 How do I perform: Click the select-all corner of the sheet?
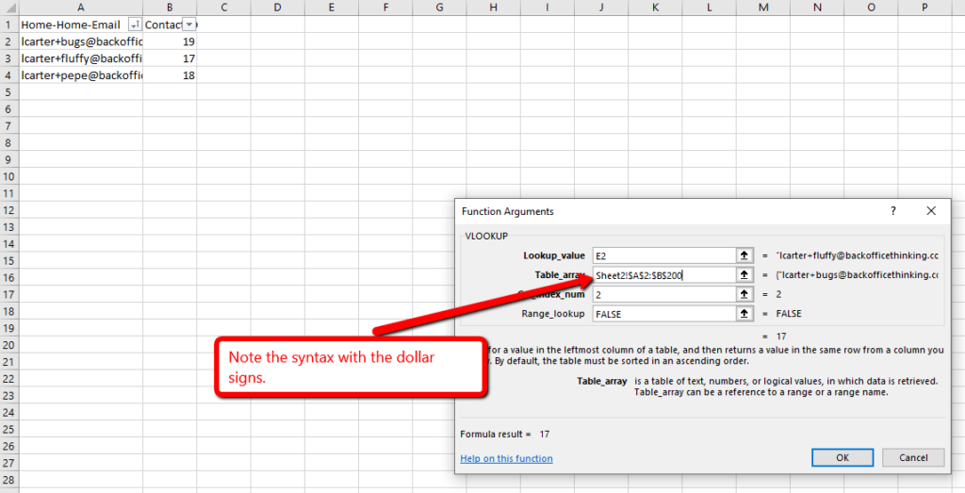click(9, 8)
